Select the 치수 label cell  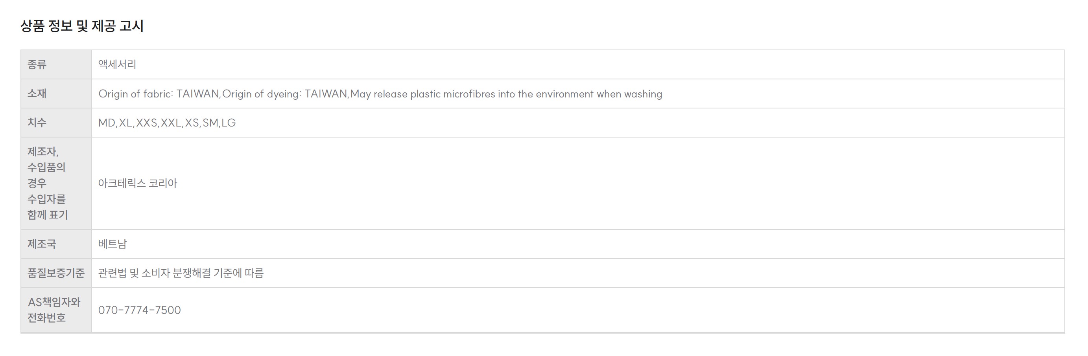(56, 123)
